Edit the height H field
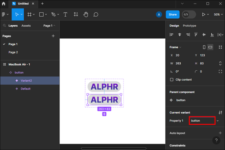Screen dimensions: 225x150 click(x=205, y=63)
